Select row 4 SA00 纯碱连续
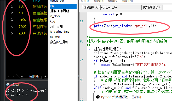This screenshot has width=172, height=101. [x=27, y=27]
